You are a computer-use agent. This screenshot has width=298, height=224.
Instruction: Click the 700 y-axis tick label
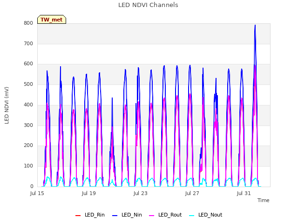coord(28,43)
